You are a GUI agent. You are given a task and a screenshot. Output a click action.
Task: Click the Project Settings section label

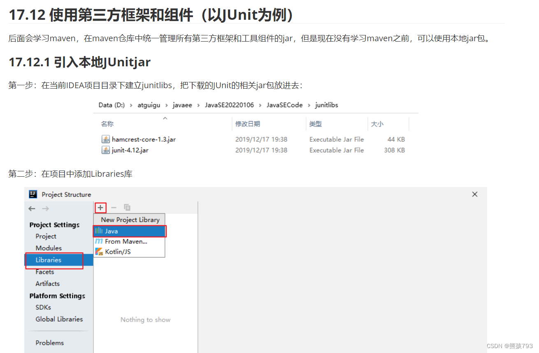54,224
